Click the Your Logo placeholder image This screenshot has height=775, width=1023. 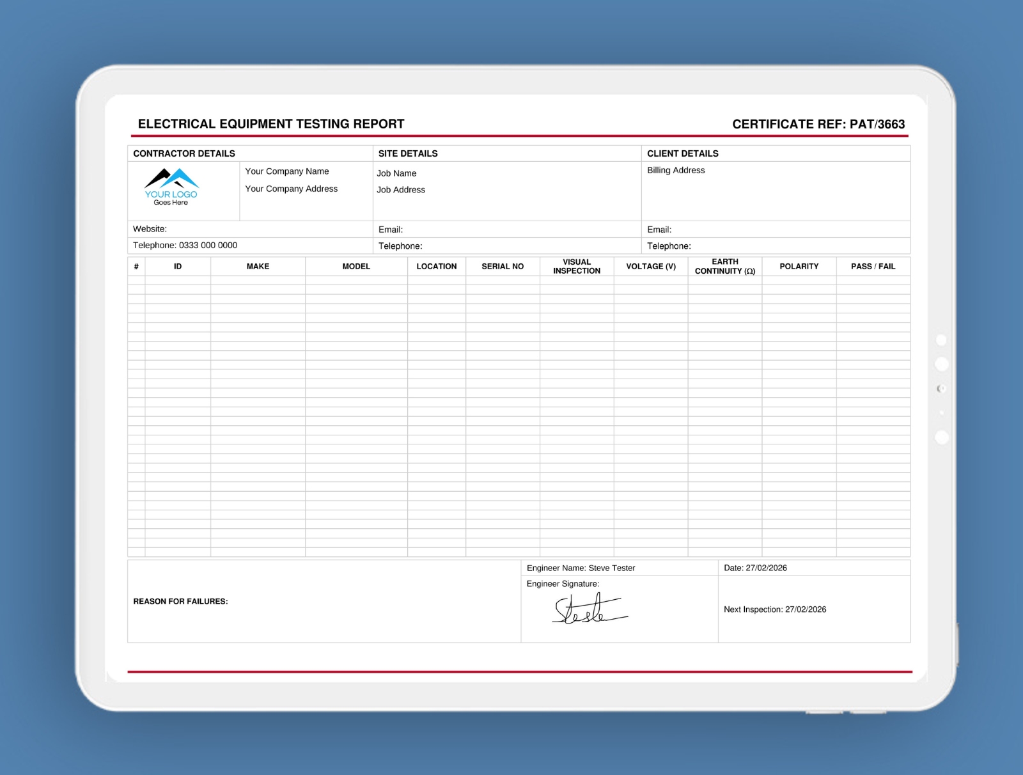[x=171, y=187]
